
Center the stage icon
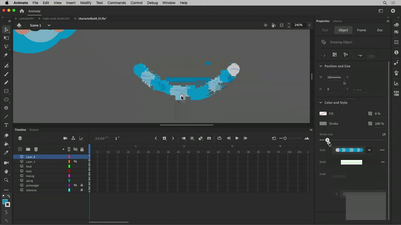click(x=265, y=25)
